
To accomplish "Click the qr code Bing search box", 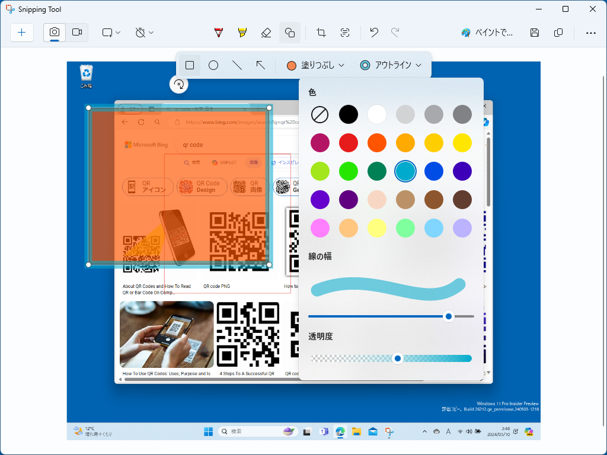I will (236, 145).
